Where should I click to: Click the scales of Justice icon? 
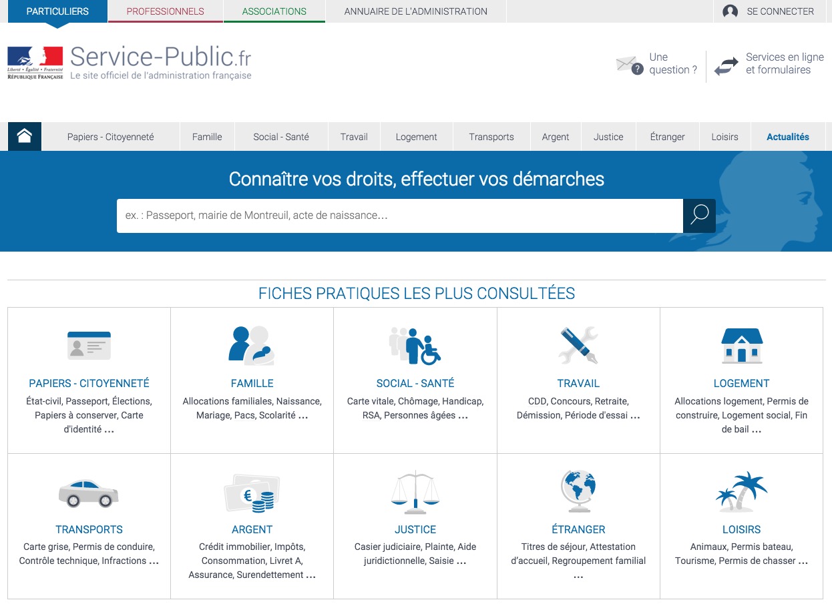pos(415,493)
